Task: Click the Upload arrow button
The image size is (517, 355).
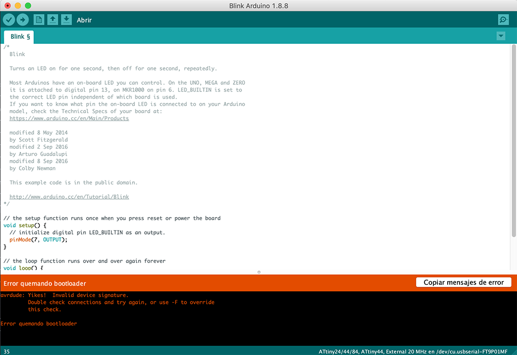Action: [22, 20]
